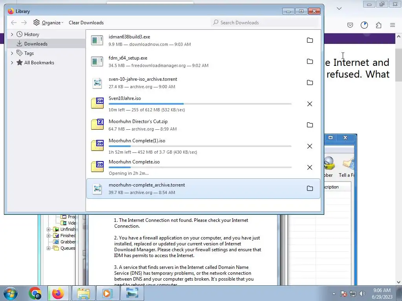The image size is (402, 301).
Task: Open the Firefox Pocket save icon
Action: tap(350, 25)
